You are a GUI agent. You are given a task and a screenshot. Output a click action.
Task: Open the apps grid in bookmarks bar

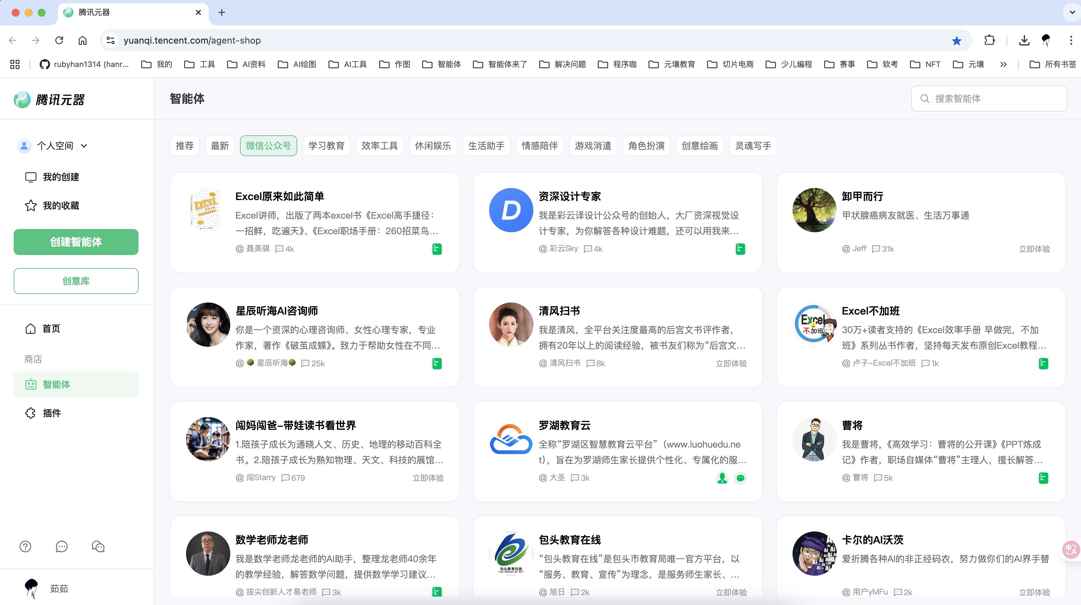[15, 64]
